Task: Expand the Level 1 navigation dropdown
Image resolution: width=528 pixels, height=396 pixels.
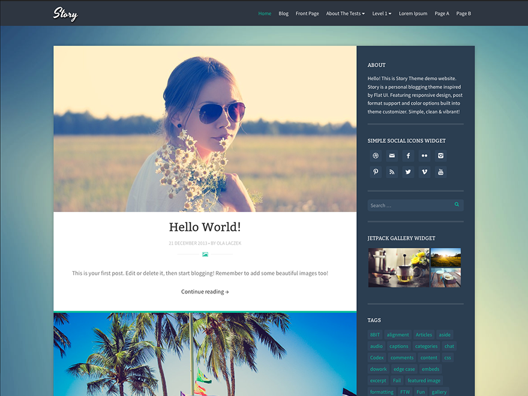Action: (x=382, y=13)
